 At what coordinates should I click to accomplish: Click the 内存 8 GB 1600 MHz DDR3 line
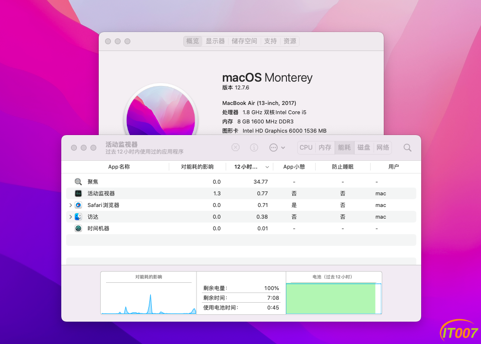pos(258,121)
